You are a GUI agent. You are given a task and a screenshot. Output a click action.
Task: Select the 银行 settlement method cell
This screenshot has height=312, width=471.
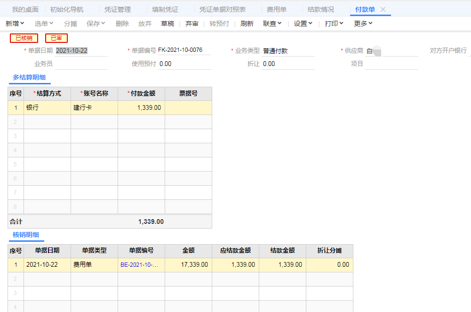tap(47, 108)
